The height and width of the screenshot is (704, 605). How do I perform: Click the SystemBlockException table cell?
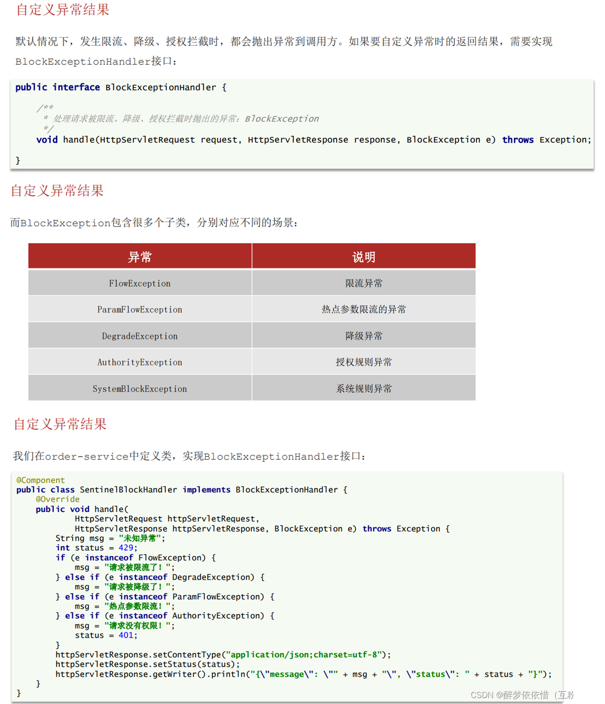coord(140,389)
